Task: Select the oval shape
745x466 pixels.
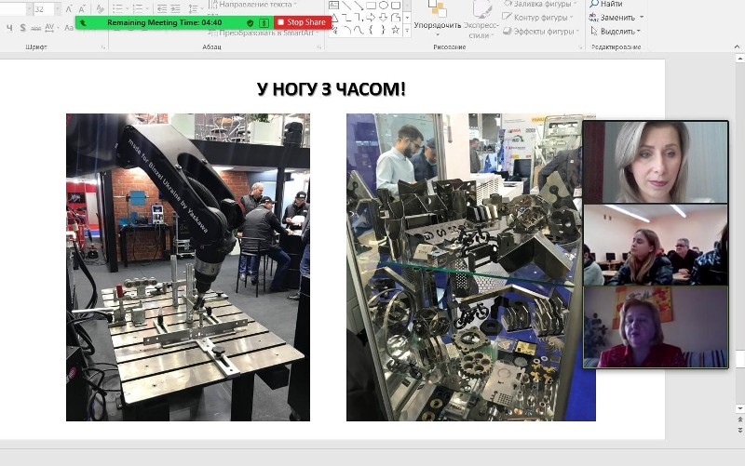Action: coord(383,6)
